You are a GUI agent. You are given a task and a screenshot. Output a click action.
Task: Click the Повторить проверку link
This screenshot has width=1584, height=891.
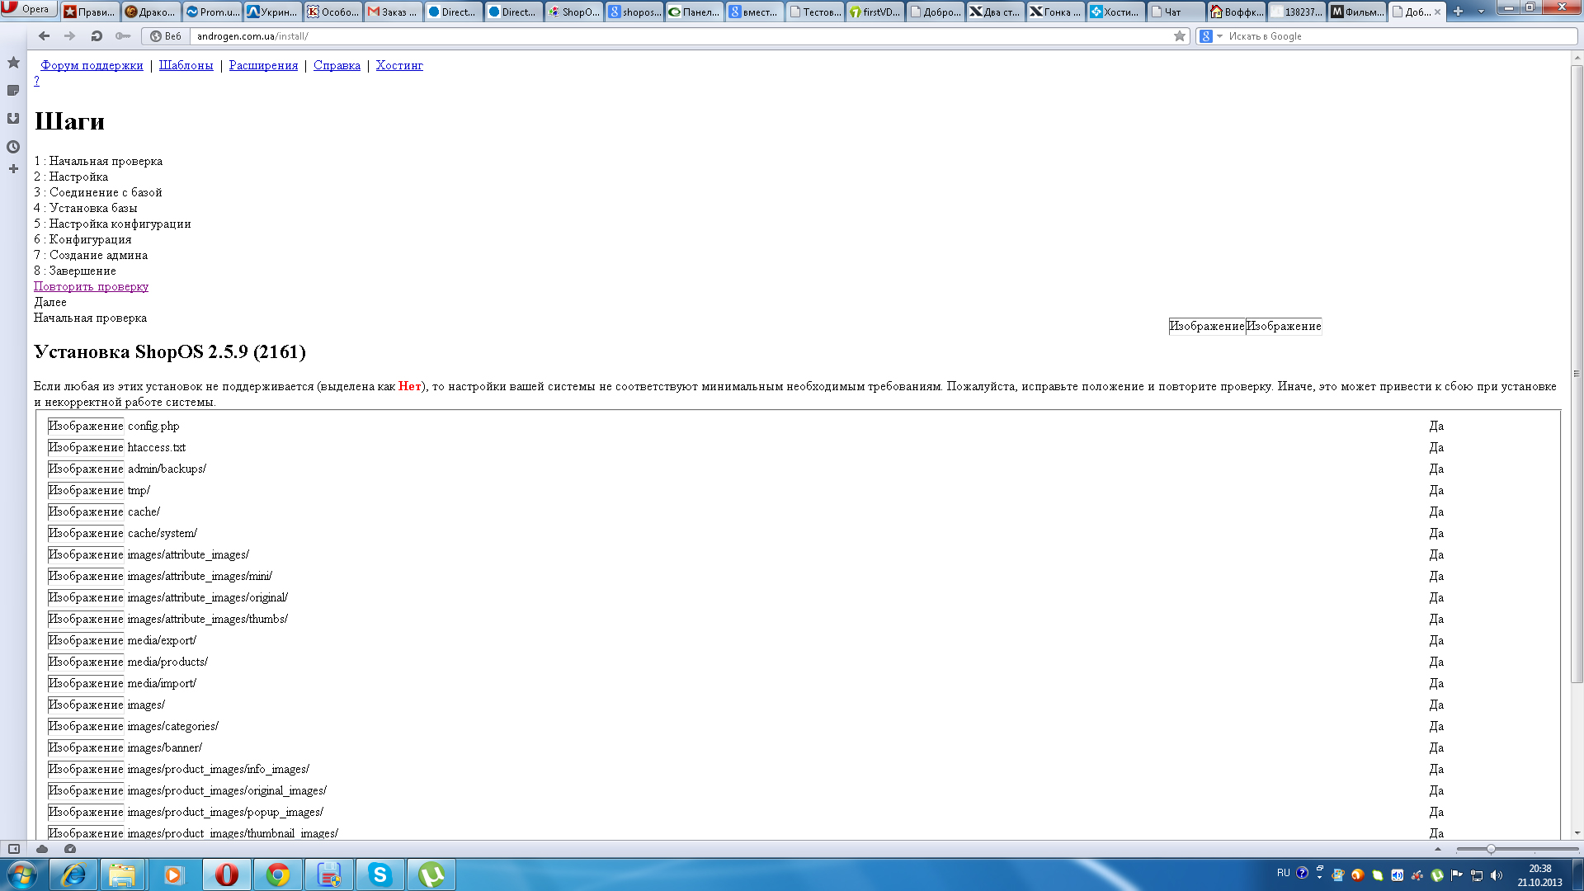tap(91, 286)
